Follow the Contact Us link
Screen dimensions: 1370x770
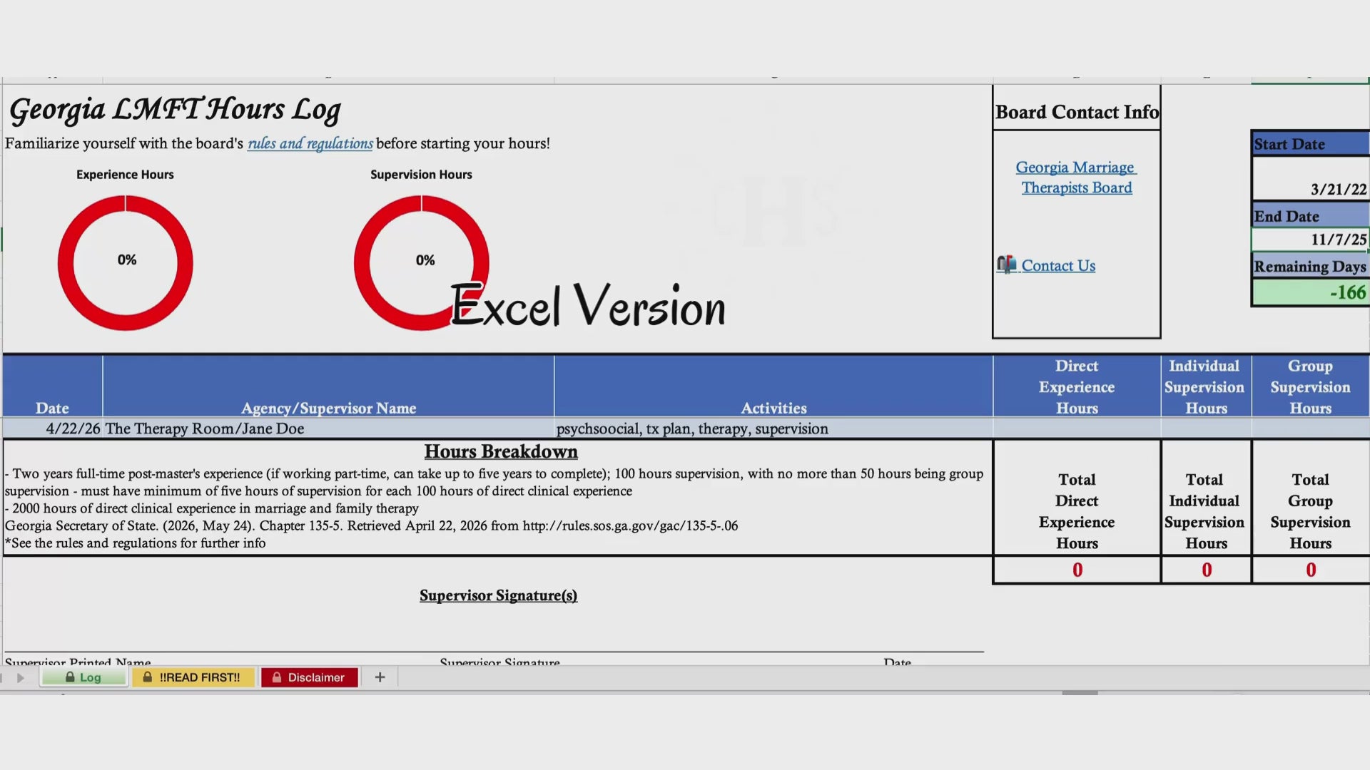(1058, 265)
